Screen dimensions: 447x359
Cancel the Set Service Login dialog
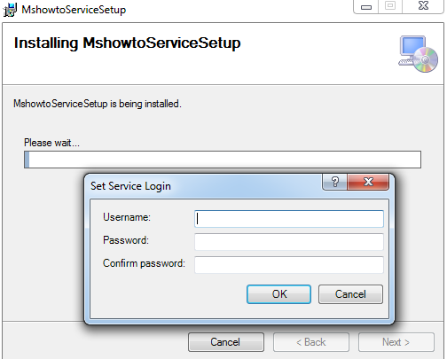[350, 294]
